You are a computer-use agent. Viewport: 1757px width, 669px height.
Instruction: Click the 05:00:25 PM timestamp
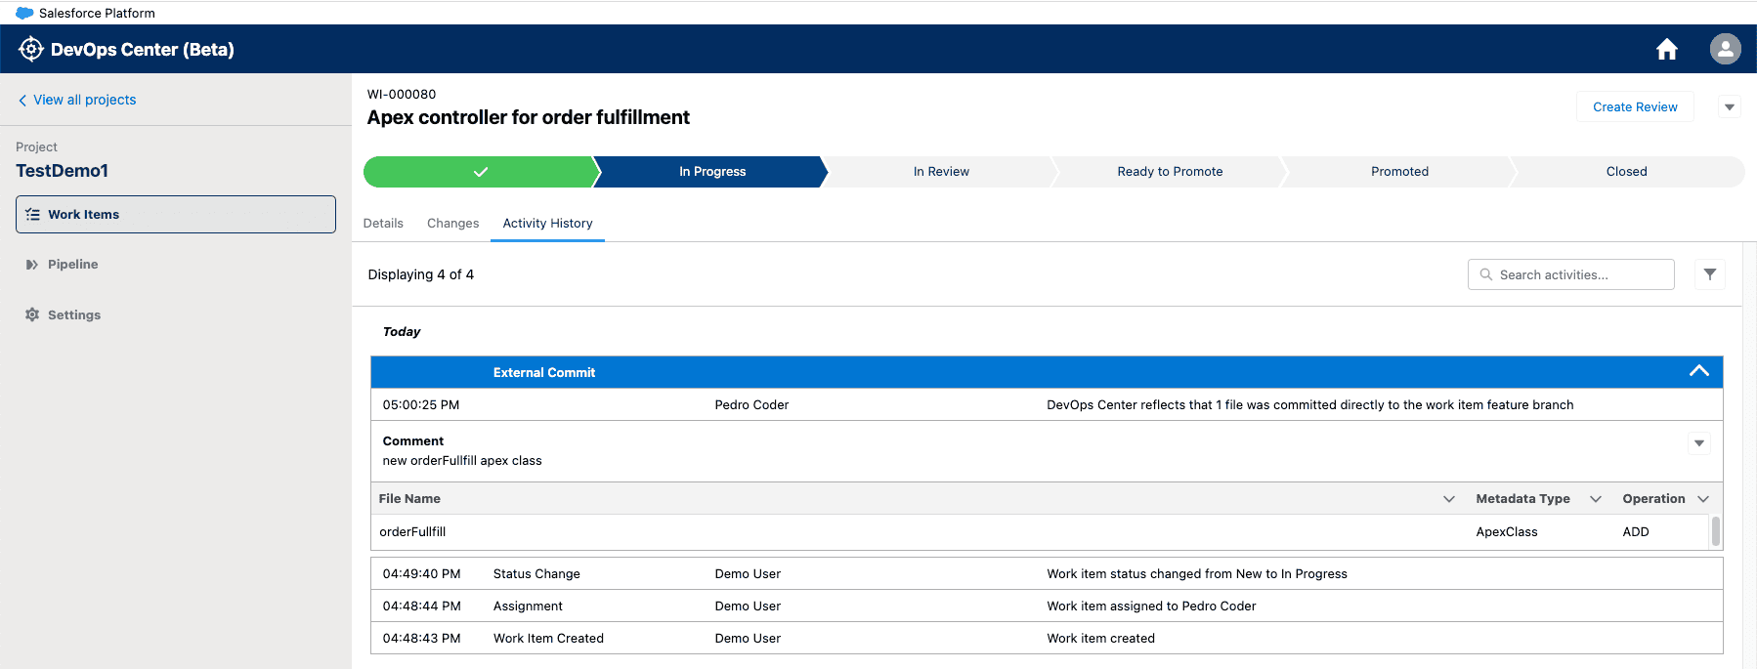421,404
